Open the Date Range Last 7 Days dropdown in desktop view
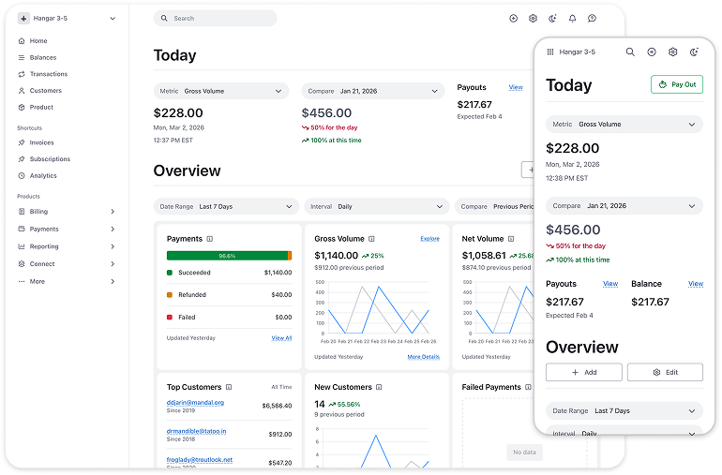The width and height of the screenshot is (722, 475). (x=226, y=207)
